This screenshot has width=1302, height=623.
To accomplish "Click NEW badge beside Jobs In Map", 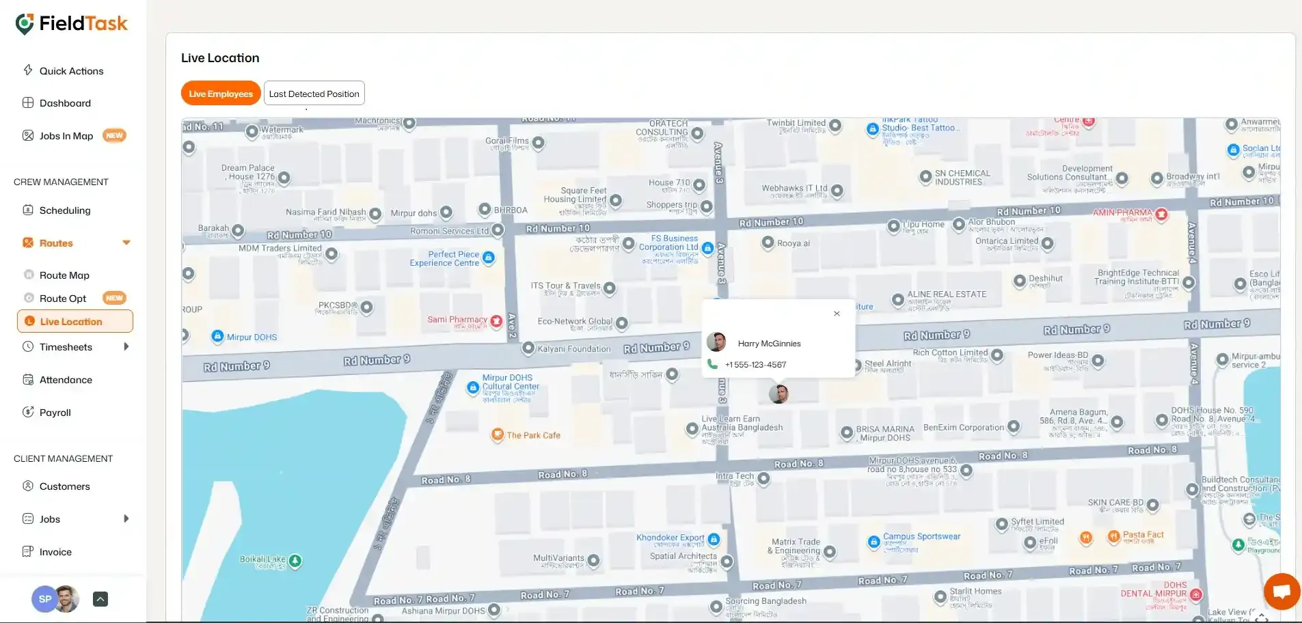I will click(x=114, y=135).
